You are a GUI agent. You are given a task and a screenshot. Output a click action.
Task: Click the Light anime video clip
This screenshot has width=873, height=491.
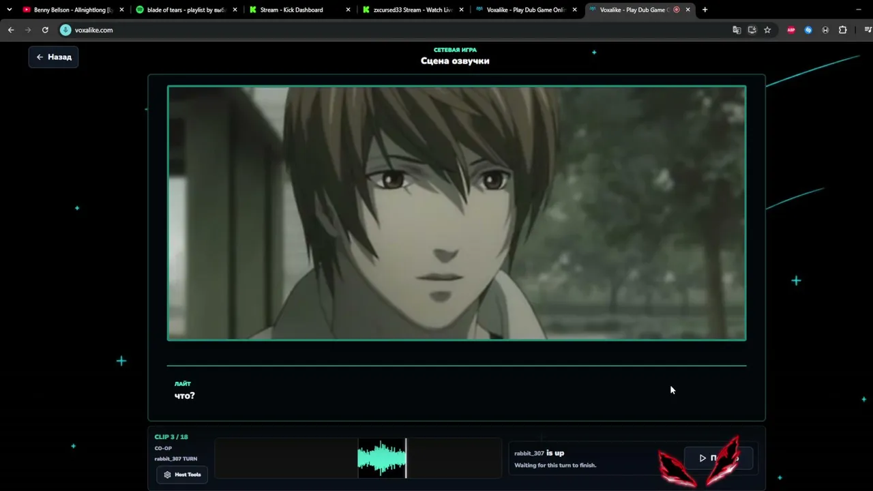[x=456, y=213]
